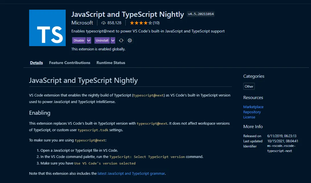Viewport: 311px width, 183px height.
Task: Disable the extension with the Disable button
Action: [79, 40]
